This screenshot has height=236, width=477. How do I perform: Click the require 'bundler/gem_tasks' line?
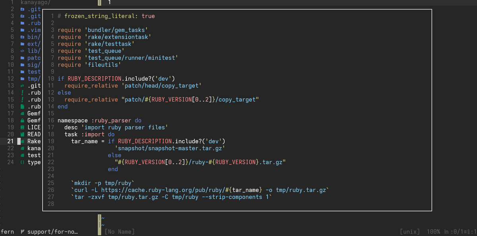click(x=103, y=30)
